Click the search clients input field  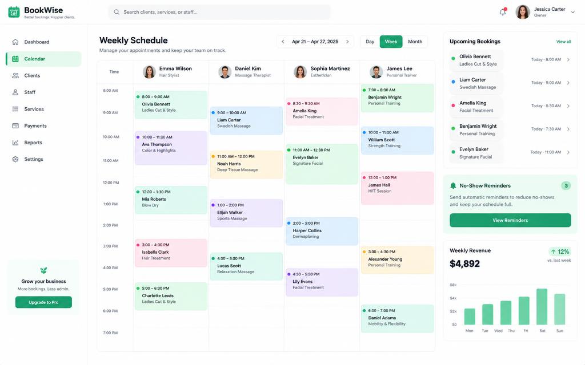click(x=219, y=12)
